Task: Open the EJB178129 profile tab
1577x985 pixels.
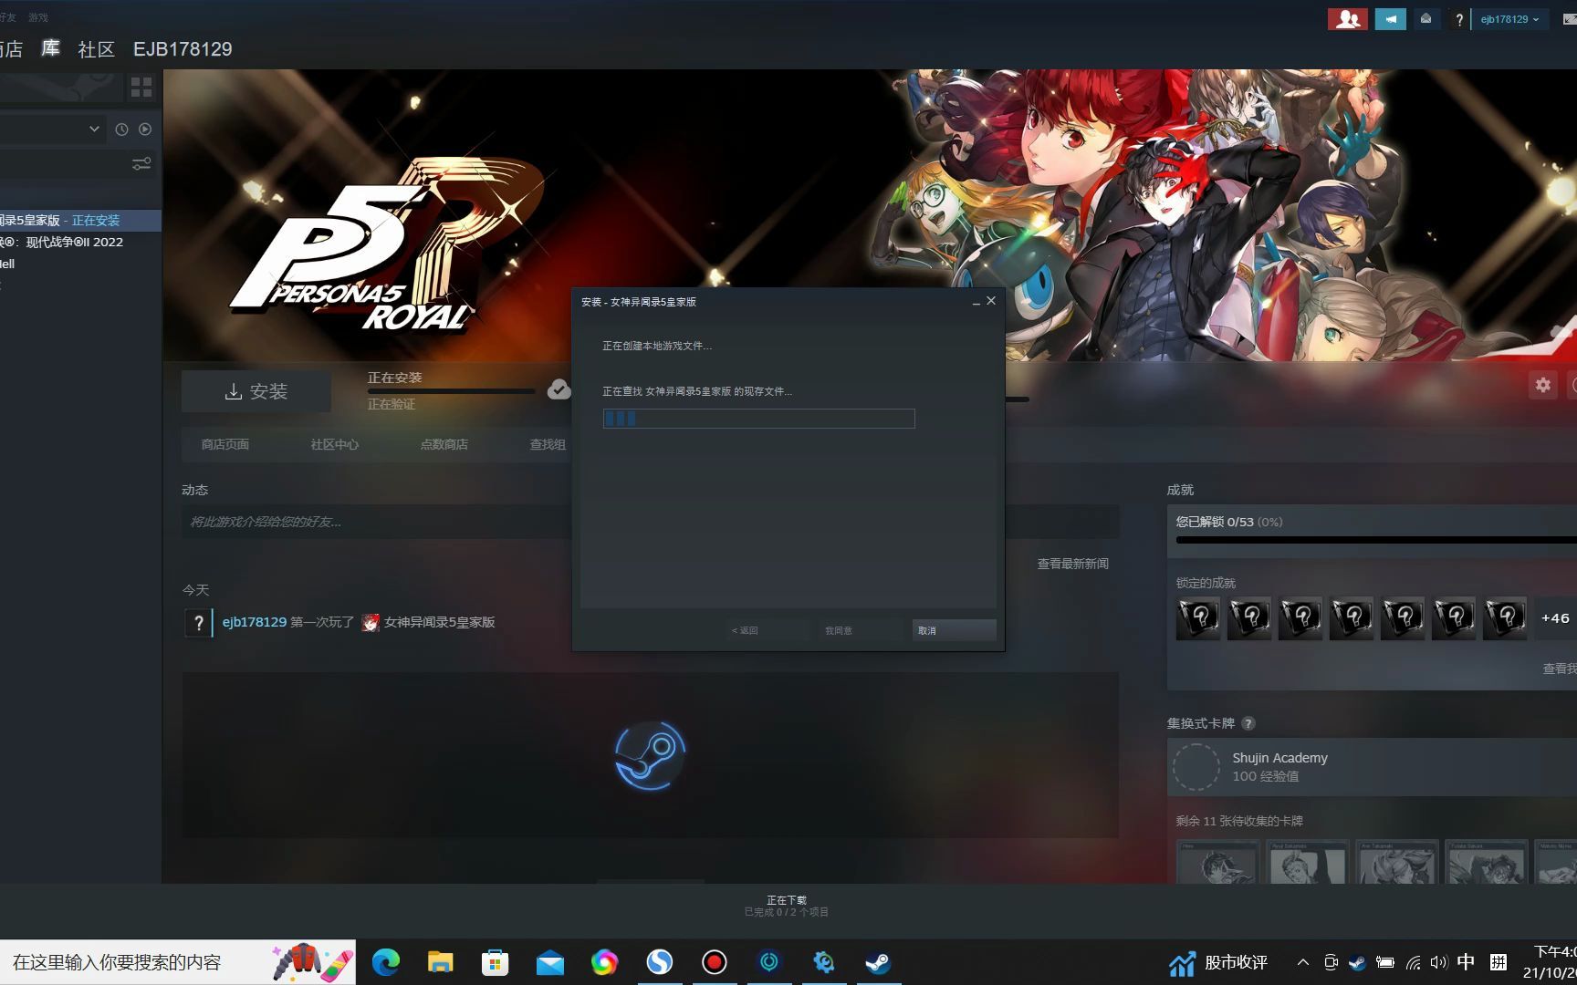Action: pyautogui.click(x=183, y=49)
